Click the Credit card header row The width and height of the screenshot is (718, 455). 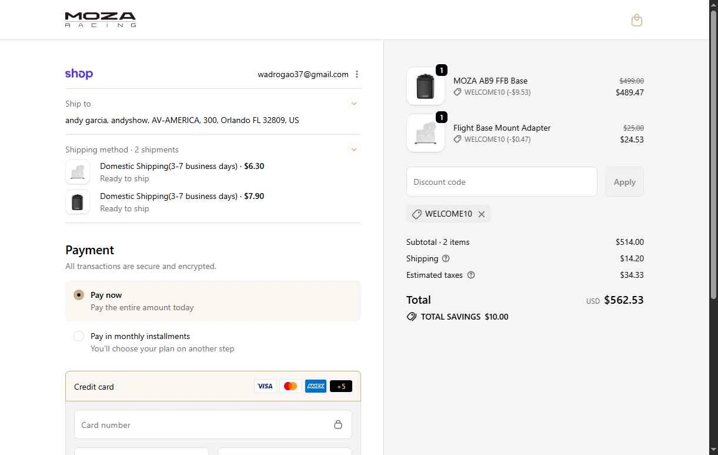click(x=213, y=386)
